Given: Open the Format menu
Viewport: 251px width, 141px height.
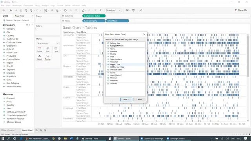Looking at the screenshot, I should [x=60, y=5].
